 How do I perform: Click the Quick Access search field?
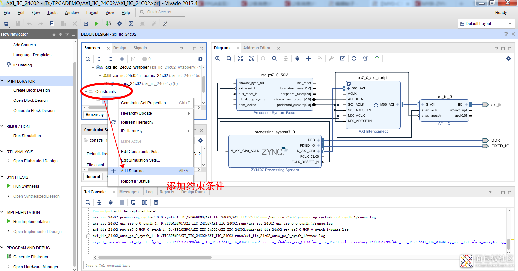(162, 12)
